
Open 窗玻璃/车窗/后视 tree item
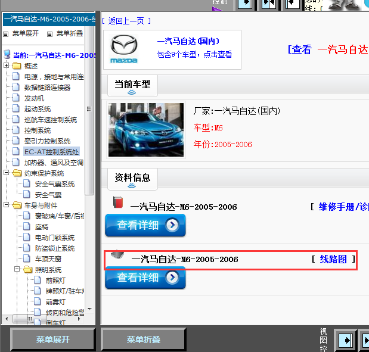click(x=60, y=216)
